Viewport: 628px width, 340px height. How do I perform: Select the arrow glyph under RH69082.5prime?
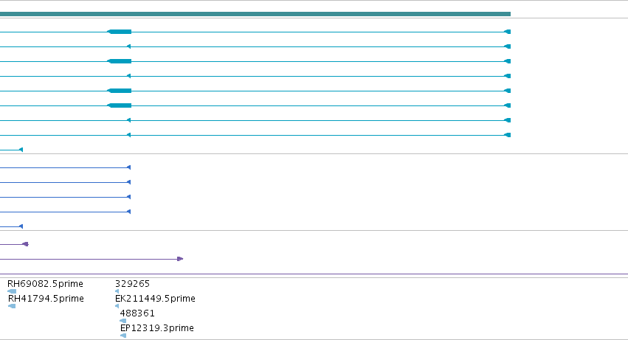12,291
